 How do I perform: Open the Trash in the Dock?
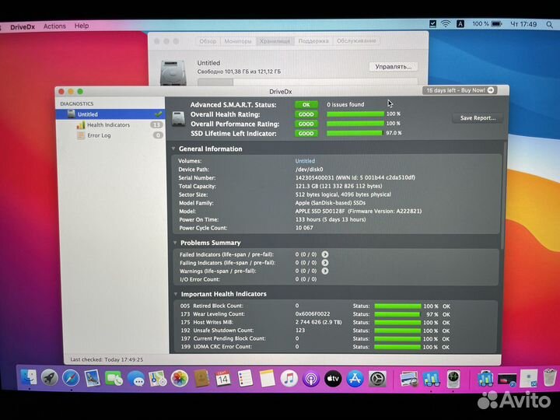click(550, 378)
